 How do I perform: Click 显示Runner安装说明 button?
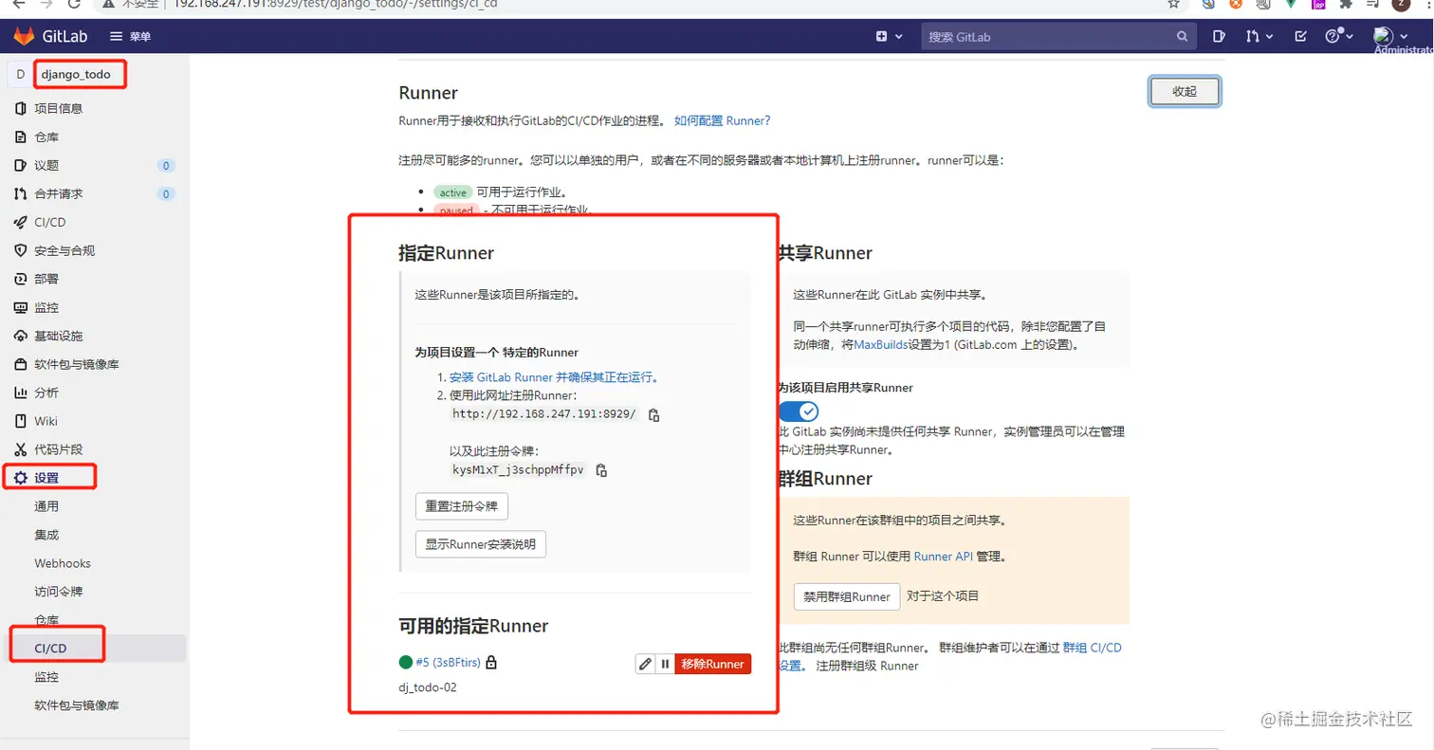pos(481,544)
